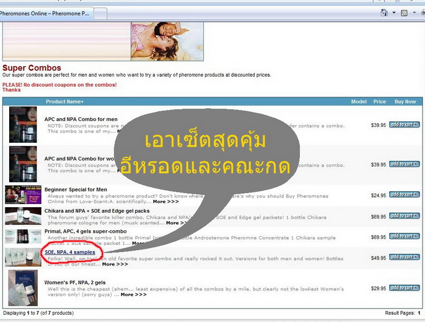Screen dimensions: 425x322
Task: Add SOE, NPA, 4 samples to cart
Action: [x=404, y=257]
